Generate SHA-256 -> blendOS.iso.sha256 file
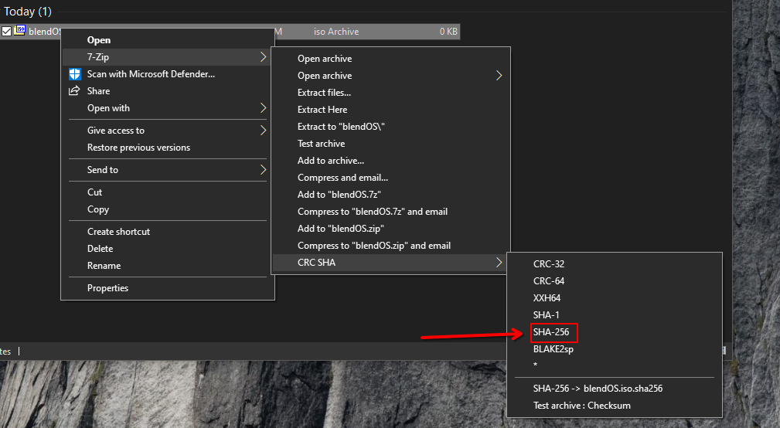The image size is (780, 428). point(598,389)
